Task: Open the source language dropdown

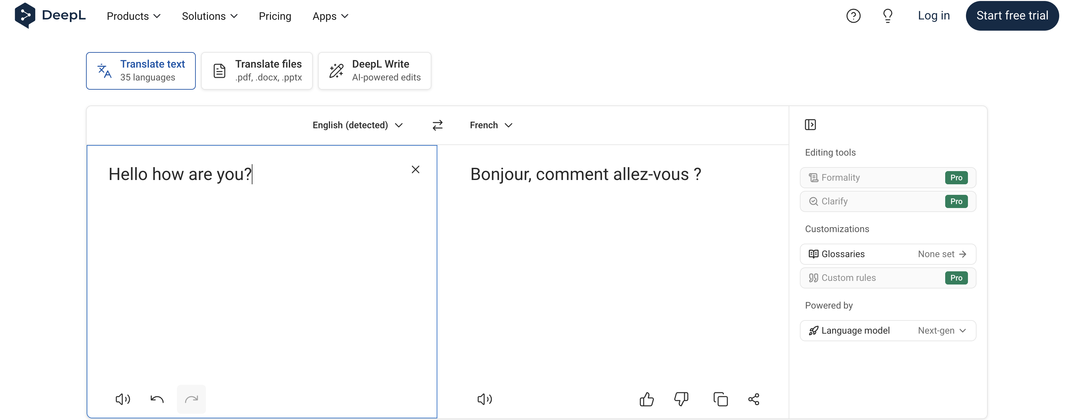Action: pyautogui.click(x=357, y=125)
